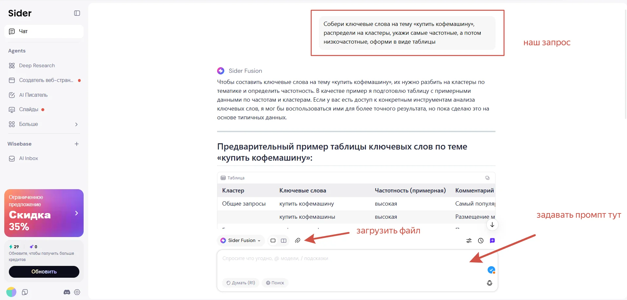627x300 pixels.
Task: Click the Больше grid icon
Action: [x=12, y=124]
